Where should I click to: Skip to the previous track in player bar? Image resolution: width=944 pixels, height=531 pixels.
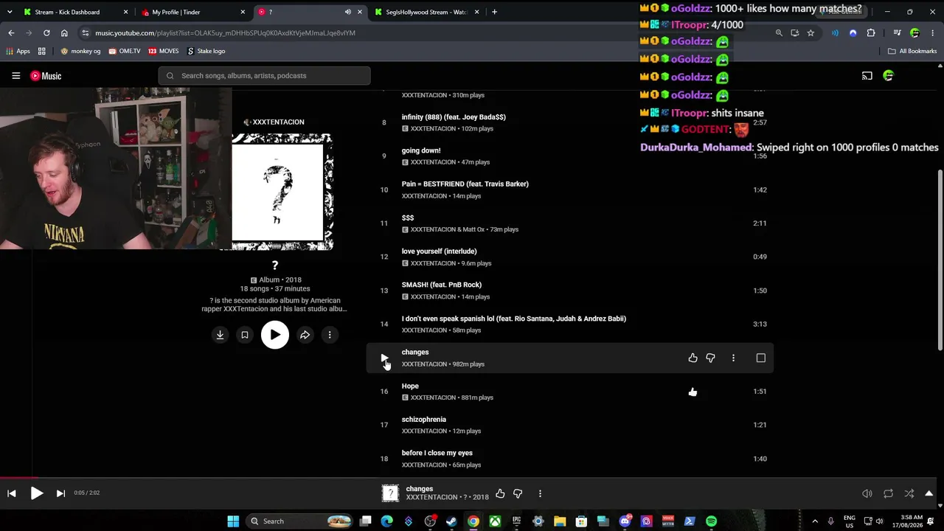pyautogui.click(x=12, y=493)
